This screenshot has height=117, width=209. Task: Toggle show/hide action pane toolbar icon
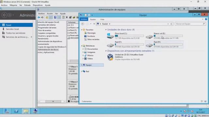(x=59, y=17)
